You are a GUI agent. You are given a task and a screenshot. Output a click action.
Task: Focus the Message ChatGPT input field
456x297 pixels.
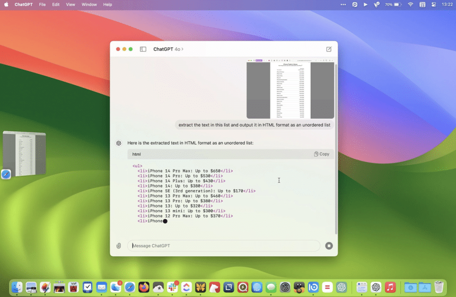coord(224,246)
